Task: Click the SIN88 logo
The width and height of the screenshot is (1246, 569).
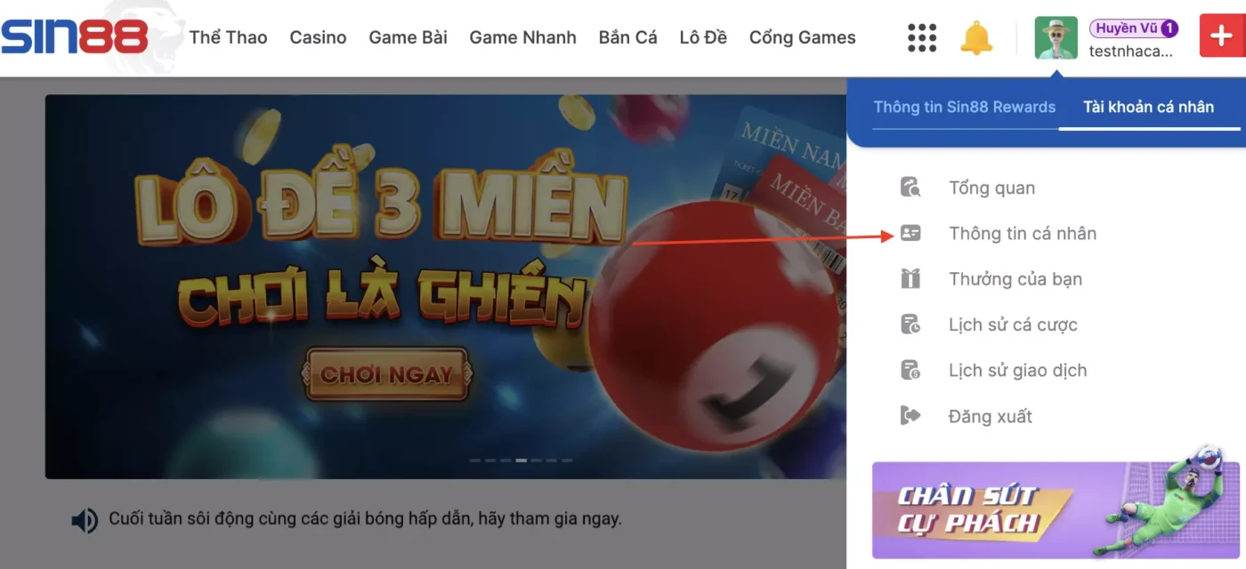Action: [x=74, y=38]
